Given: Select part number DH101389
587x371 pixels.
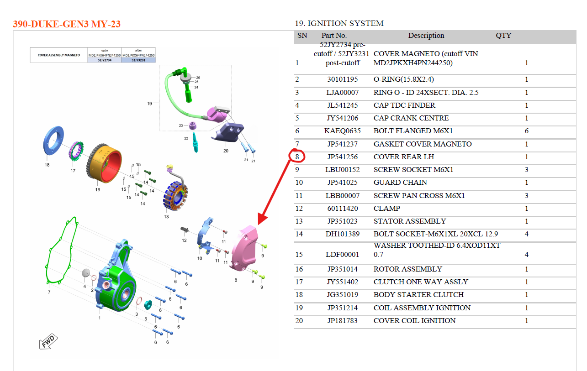Looking at the screenshot, I should click(x=343, y=234).
